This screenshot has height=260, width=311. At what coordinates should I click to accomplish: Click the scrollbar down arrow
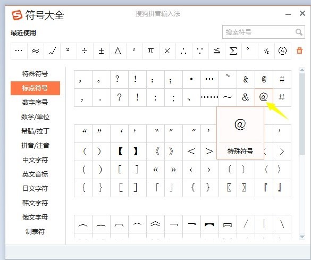point(302,237)
